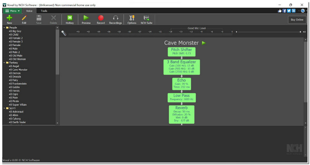This screenshot has width=310, height=165.
Task: Collapse the Fantasy folder
Action: point(4,63)
